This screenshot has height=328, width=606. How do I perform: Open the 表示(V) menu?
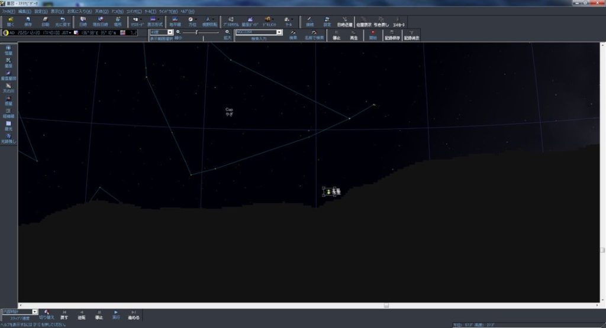57,12
